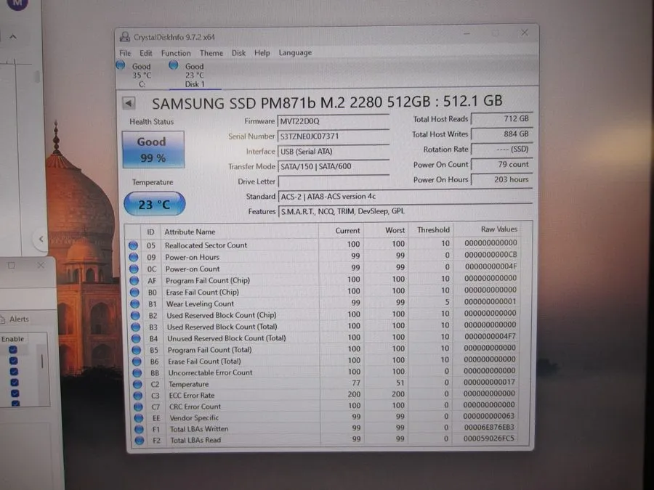Click status icon for Uncorrectable Error Count
Screen dimensions: 654x490
[137, 372]
